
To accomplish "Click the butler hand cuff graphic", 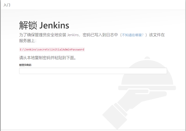I will pyautogui.click(x=121, y=110).
